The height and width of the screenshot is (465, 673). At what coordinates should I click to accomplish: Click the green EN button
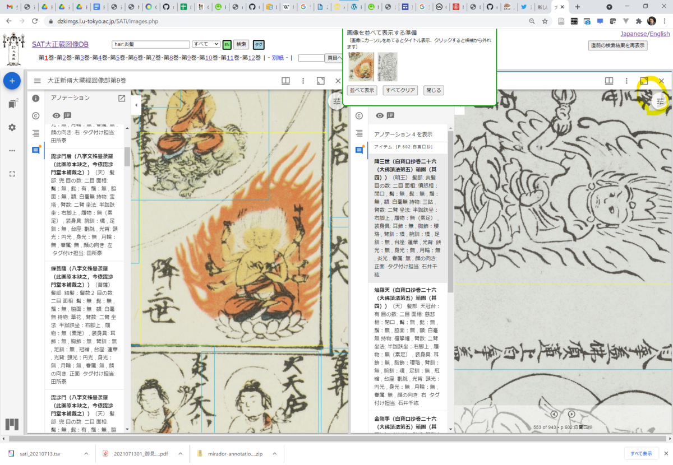(x=227, y=44)
